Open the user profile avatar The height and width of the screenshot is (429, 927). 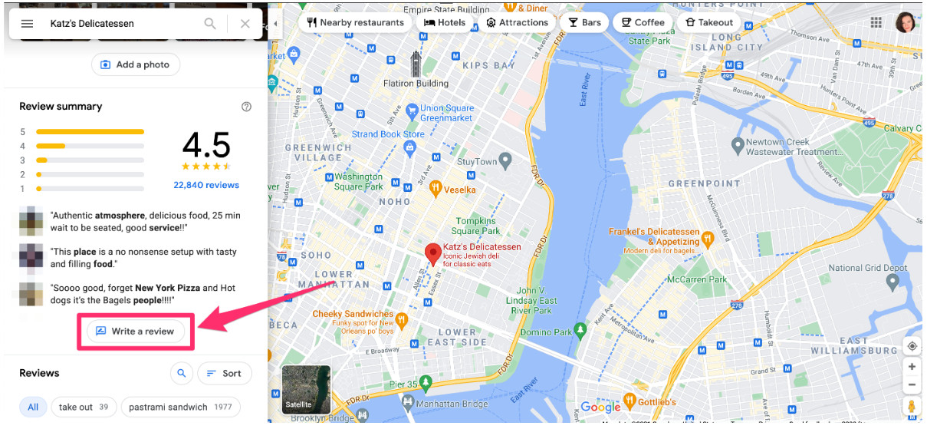click(x=906, y=22)
